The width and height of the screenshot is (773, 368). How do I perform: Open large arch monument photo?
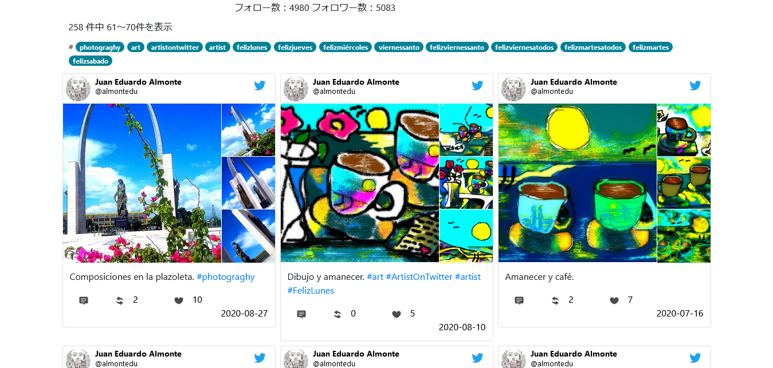pyautogui.click(x=142, y=183)
